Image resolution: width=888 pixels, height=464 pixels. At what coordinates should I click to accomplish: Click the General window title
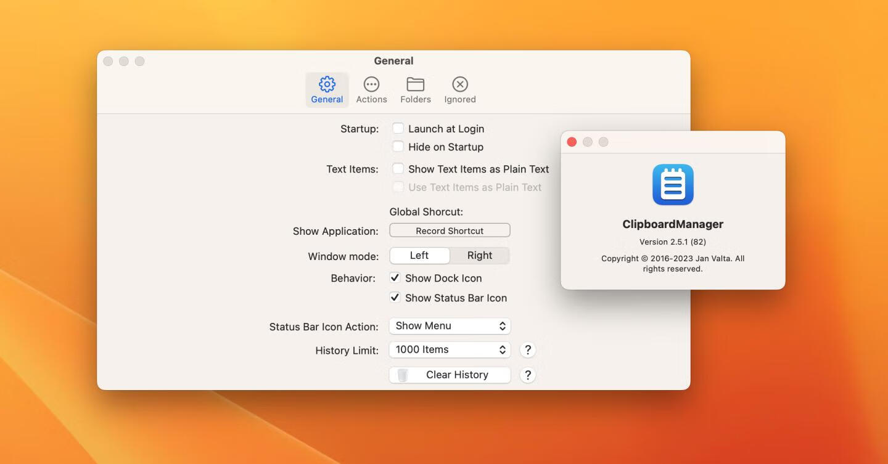[393, 61]
